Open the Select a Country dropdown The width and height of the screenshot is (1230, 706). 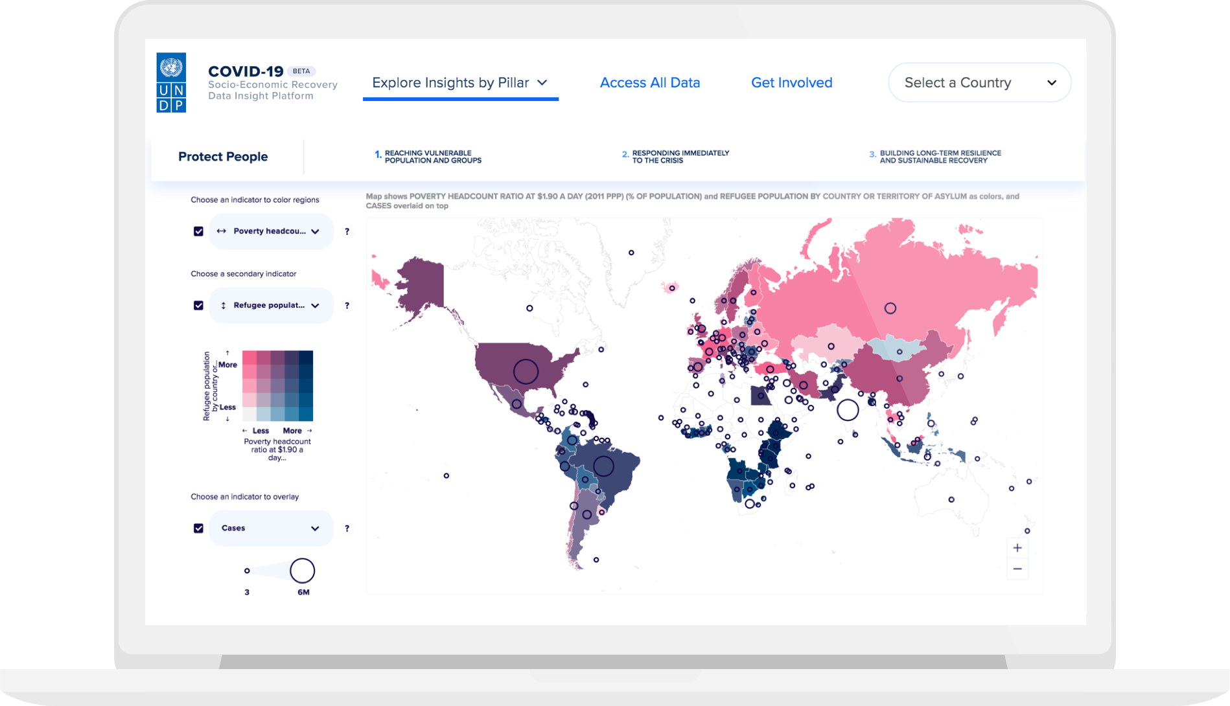point(979,83)
